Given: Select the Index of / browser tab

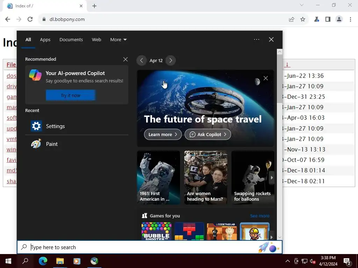Looking at the screenshot, I should (44, 6).
